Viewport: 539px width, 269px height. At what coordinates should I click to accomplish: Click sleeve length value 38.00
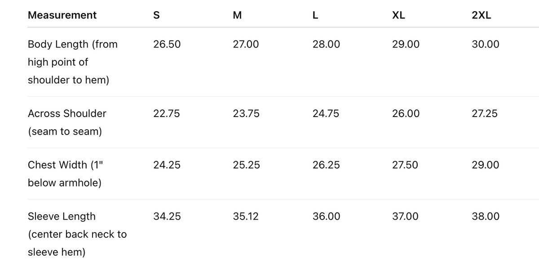pyautogui.click(x=485, y=217)
